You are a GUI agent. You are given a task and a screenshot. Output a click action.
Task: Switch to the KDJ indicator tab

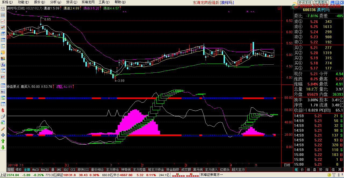(66, 170)
